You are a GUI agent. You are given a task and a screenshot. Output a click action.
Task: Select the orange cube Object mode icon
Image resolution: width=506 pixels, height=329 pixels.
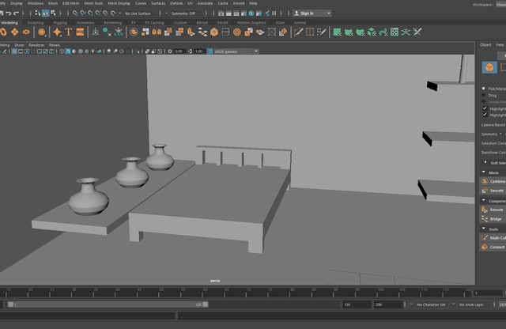coord(489,67)
